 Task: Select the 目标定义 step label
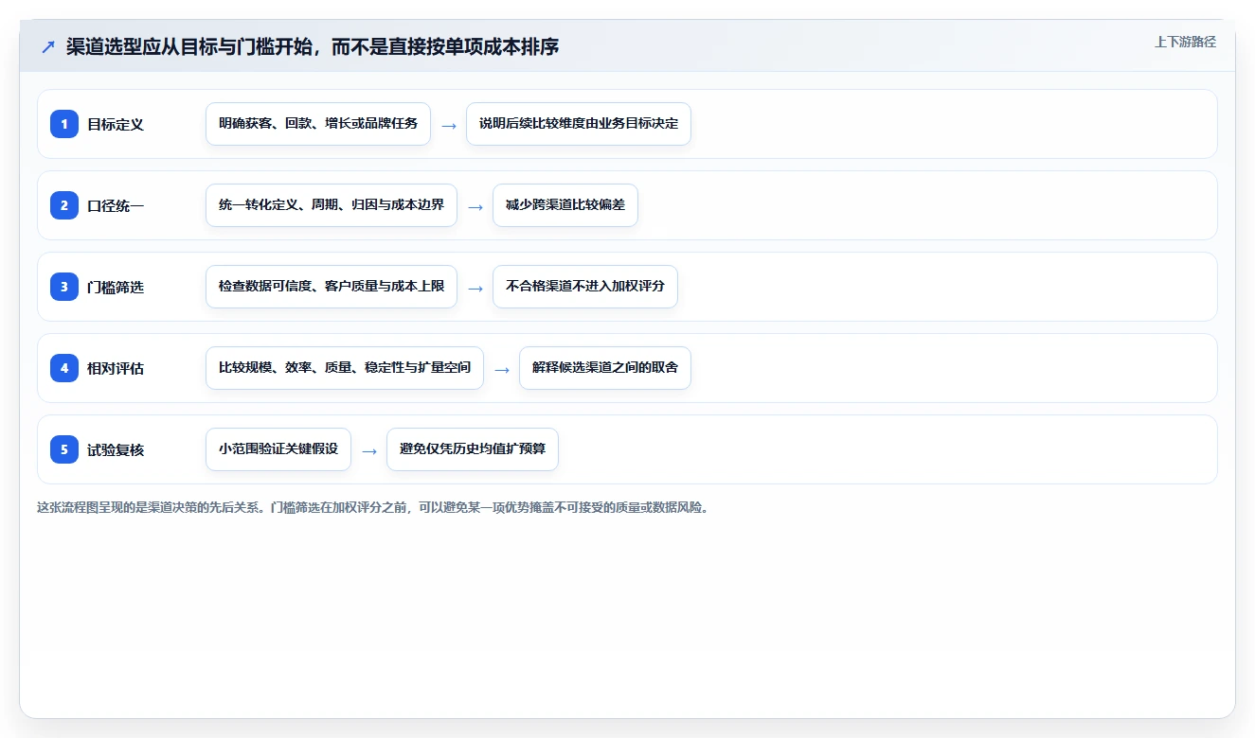116,124
